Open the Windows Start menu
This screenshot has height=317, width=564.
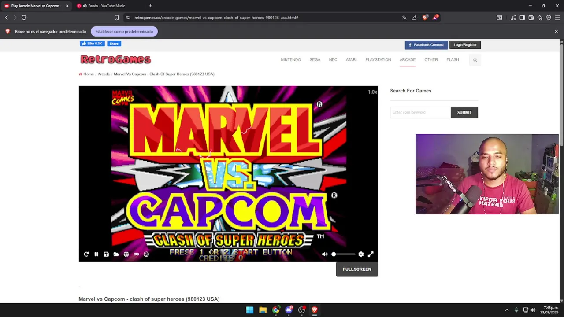point(250,310)
